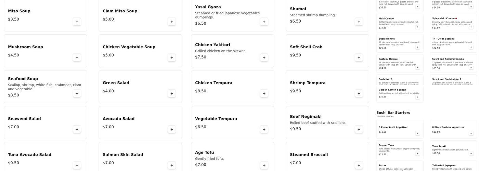Screen dimensions: 479x171
Task: Open the Spicy Maki Combo item
Action: tap(453, 23)
